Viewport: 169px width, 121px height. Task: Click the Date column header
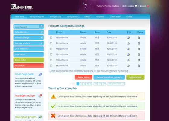pos(109,32)
